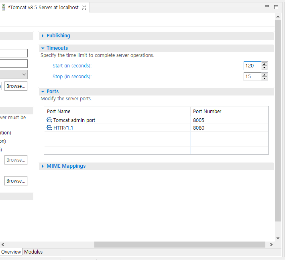Collapse the Ports section
The height and width of the screenshot is (260, 285).
[x=43, y=91]
